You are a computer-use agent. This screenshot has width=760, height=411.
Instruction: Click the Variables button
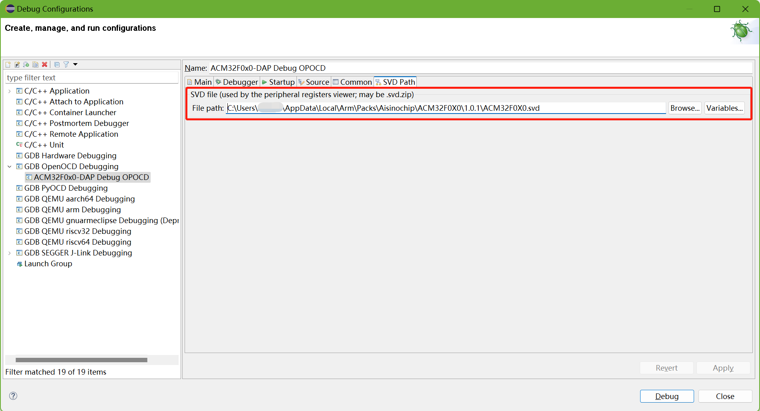tap(724, 108)
